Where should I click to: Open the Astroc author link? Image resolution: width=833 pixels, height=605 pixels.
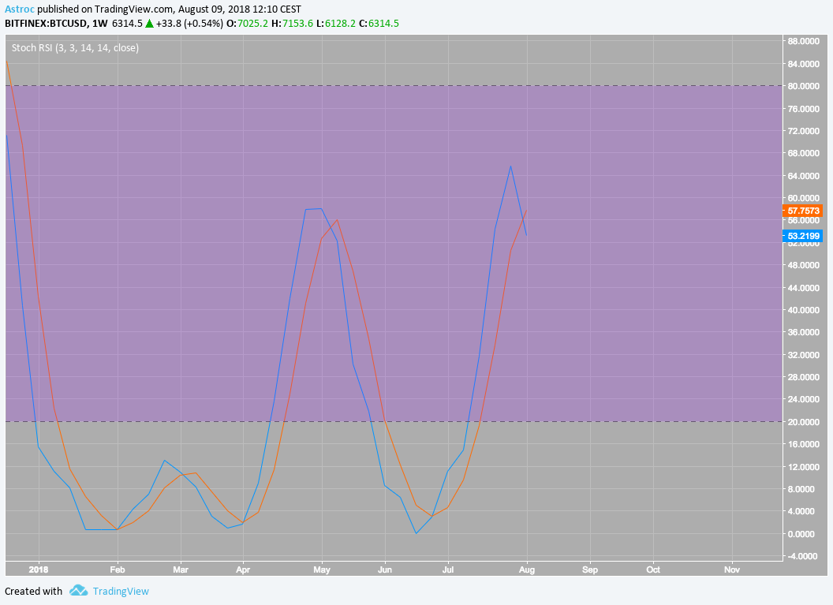(20, 9)
